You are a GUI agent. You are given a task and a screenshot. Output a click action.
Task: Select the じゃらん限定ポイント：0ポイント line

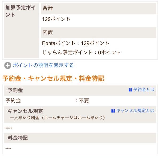point(81,53)
